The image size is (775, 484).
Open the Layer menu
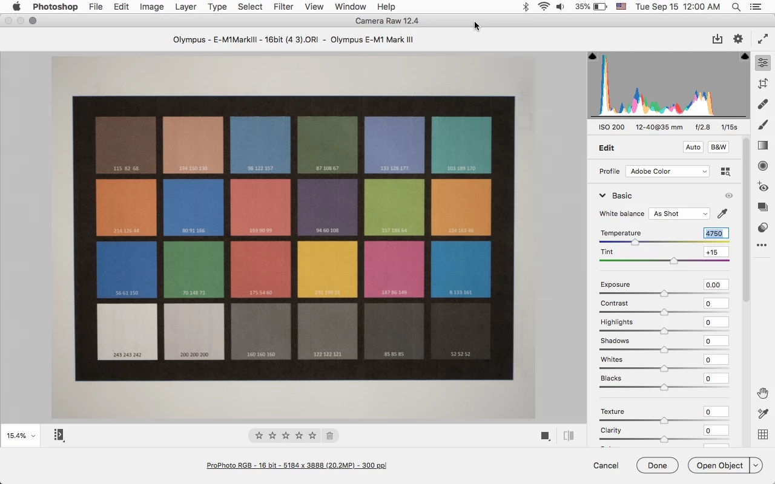(x=185, y=7)
